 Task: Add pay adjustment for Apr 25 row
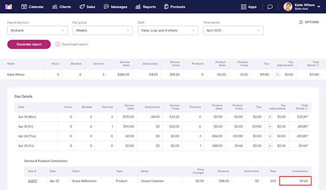(270, 146)
